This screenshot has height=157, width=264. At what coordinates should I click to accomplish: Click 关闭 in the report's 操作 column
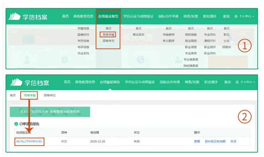pyautogui.click(x=233, y=141)
